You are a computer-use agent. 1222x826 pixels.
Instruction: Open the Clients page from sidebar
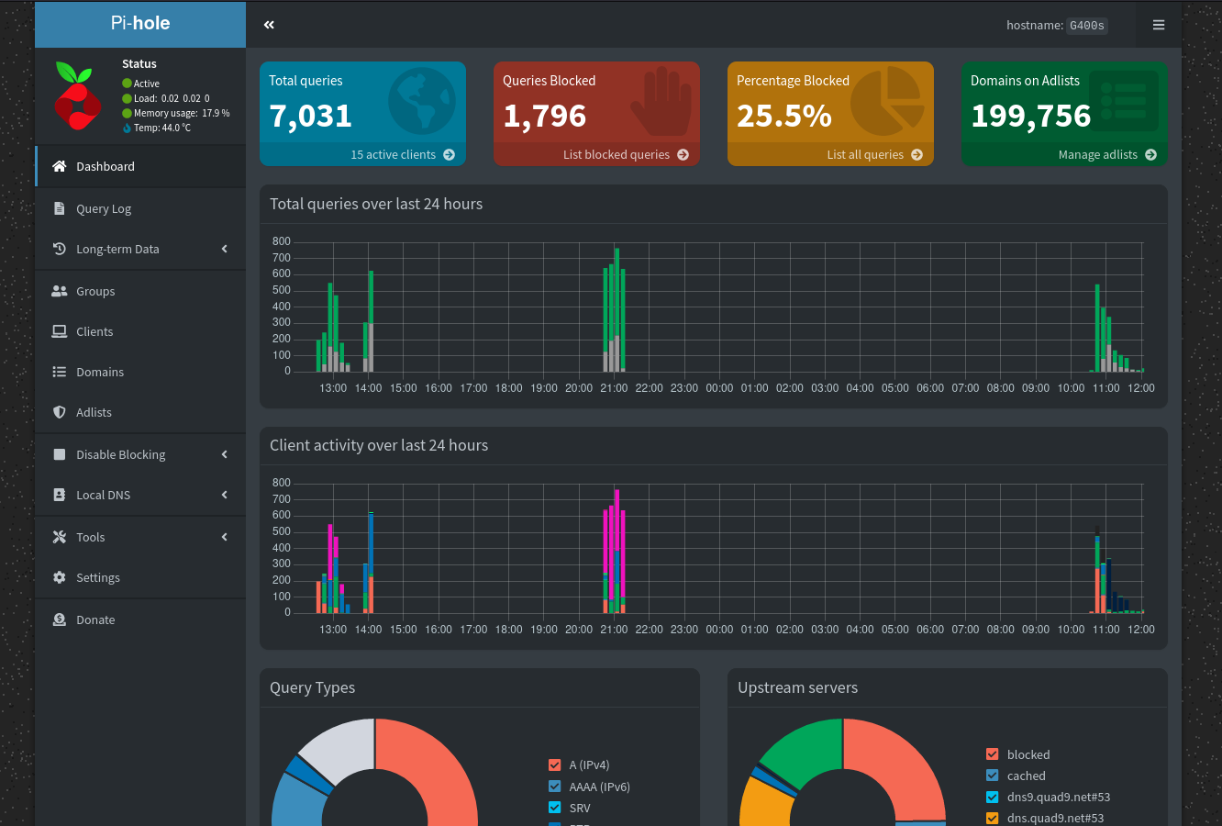coord(94,331)
